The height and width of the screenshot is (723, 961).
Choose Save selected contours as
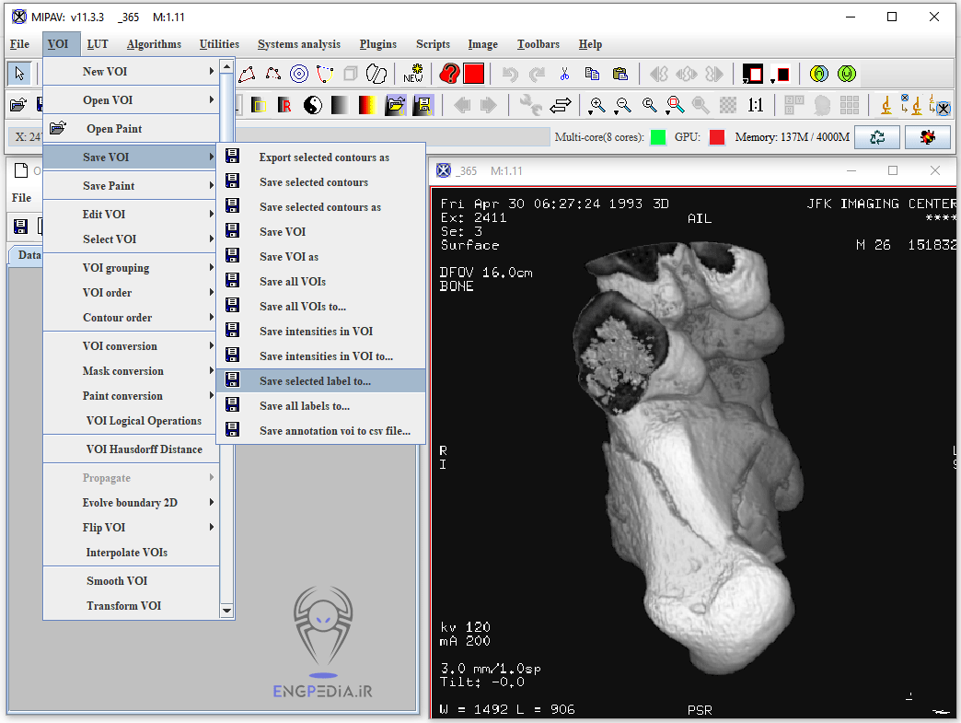[321, 207]
